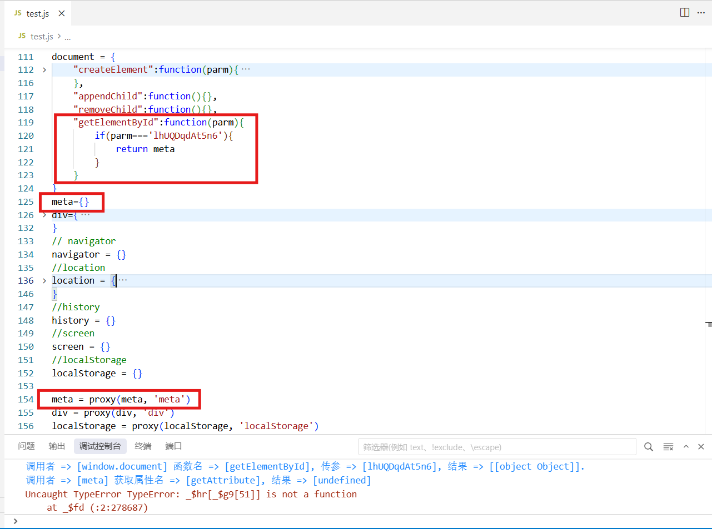712x529 pixels.
Task: Open the 终端 panel tab
Action: coord(143,446)
